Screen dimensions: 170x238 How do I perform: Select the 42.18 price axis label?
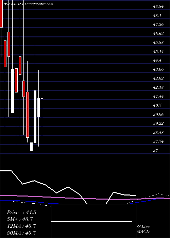(x=158, y=88)
